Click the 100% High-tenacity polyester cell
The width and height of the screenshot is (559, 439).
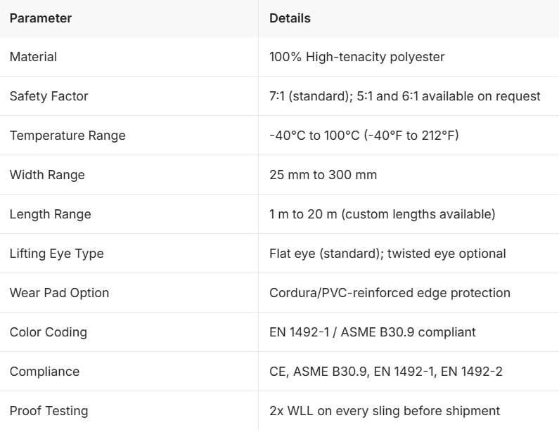tap(357, 57)
